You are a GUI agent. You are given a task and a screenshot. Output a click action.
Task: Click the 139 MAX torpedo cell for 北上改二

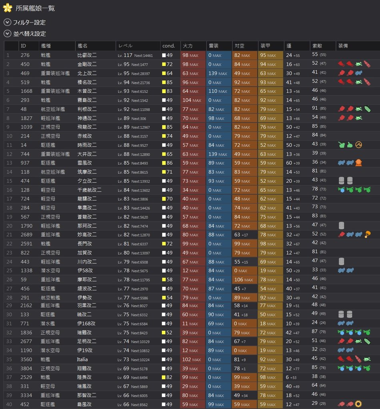(219, 73)
